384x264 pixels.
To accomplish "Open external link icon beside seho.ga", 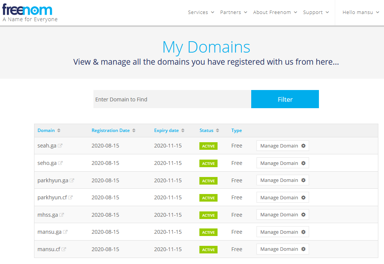I will click(x=60, y=163).
